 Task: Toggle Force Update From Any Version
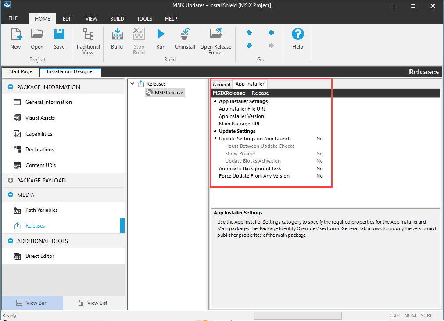[x=319, y=176]
